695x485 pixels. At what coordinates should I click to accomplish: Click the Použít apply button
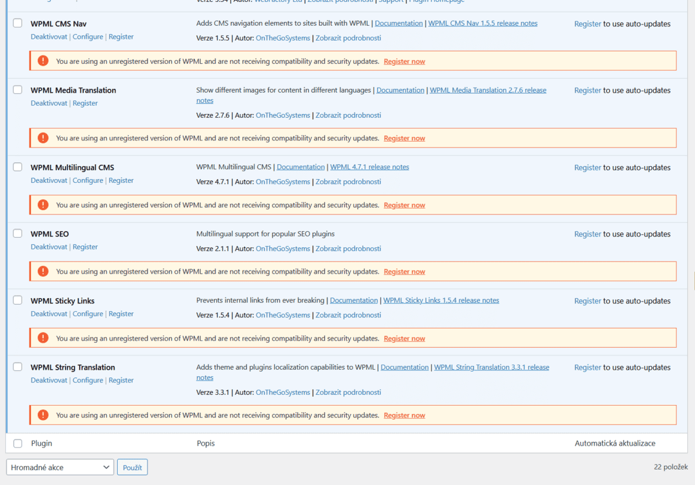132,467
